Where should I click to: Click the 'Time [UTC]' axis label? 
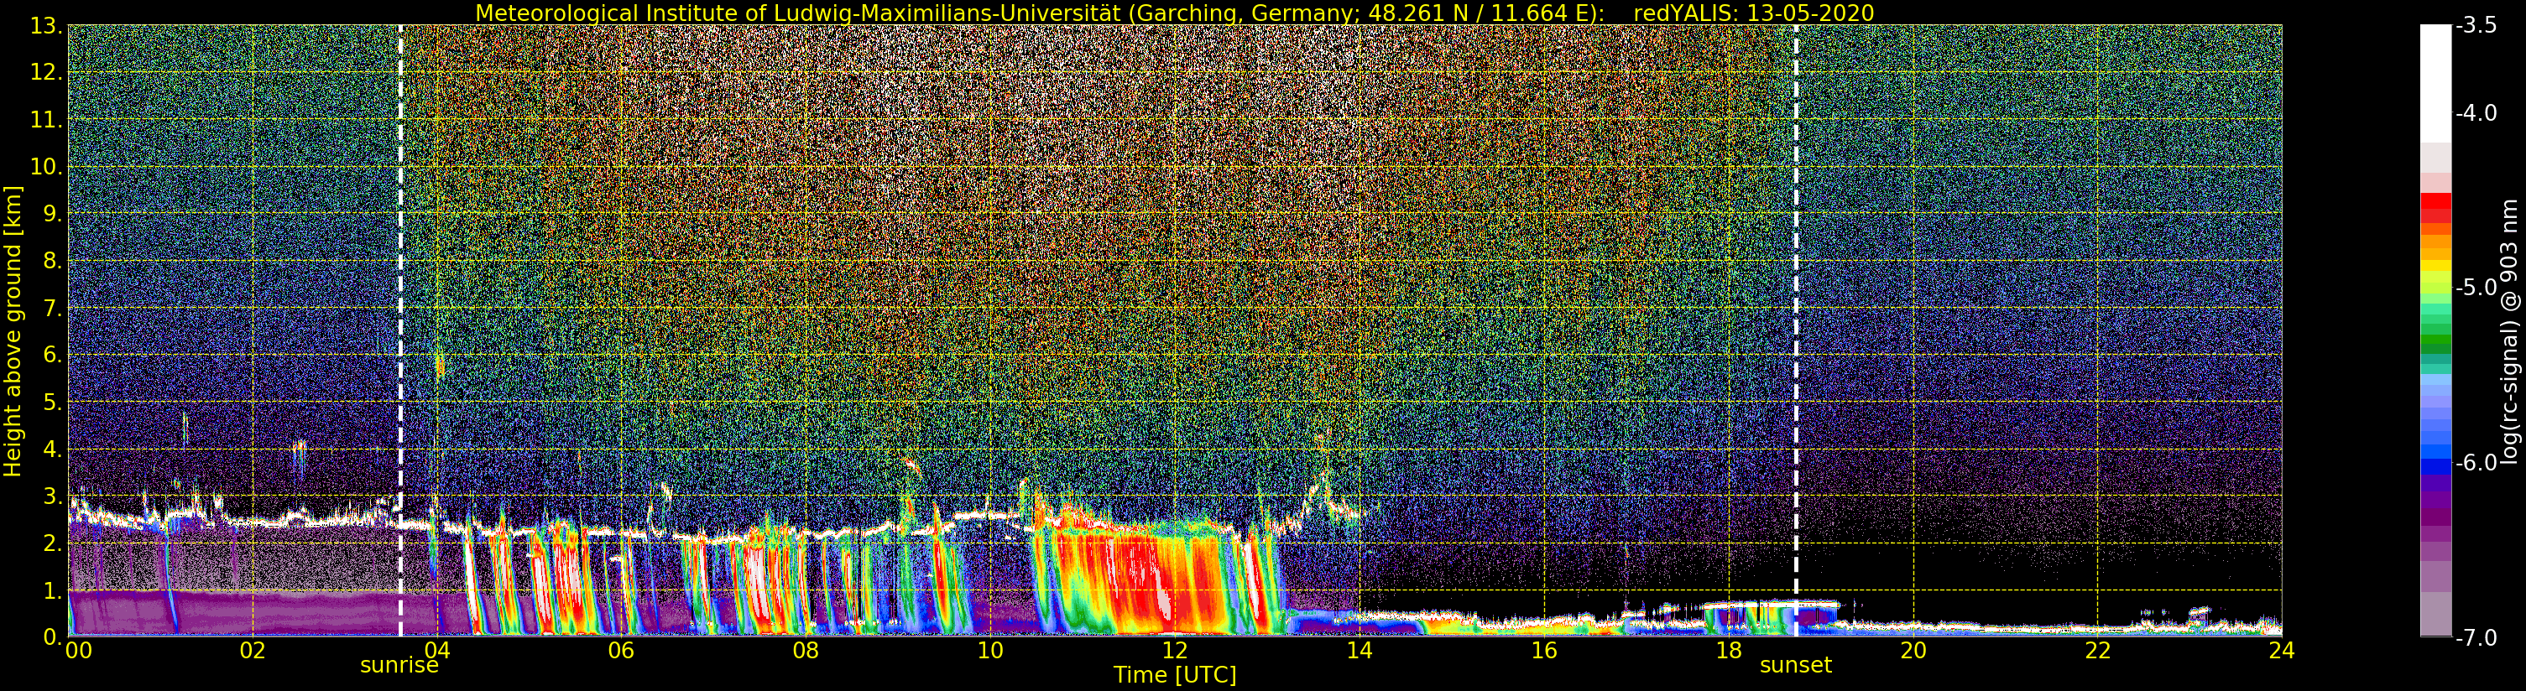(1175, 675)
